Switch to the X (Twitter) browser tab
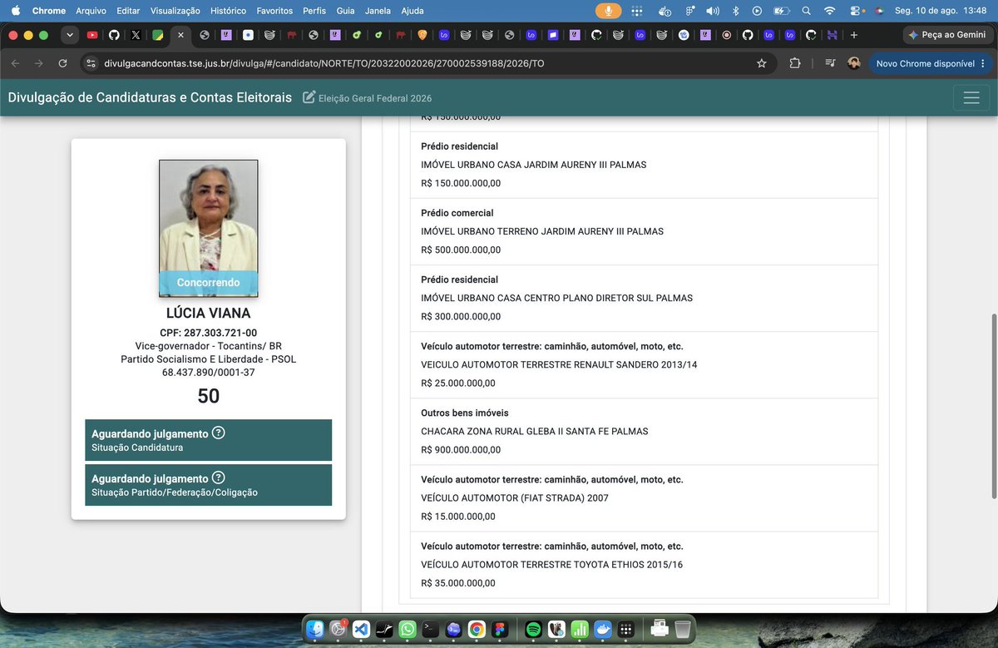The image size is (998, 648). pyautogui.click(x=136, y=35)
